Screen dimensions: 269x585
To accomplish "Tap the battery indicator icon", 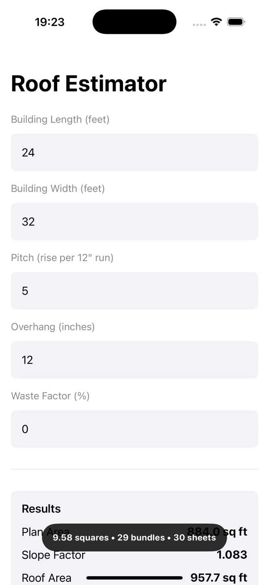I will (x=236, y=21).
